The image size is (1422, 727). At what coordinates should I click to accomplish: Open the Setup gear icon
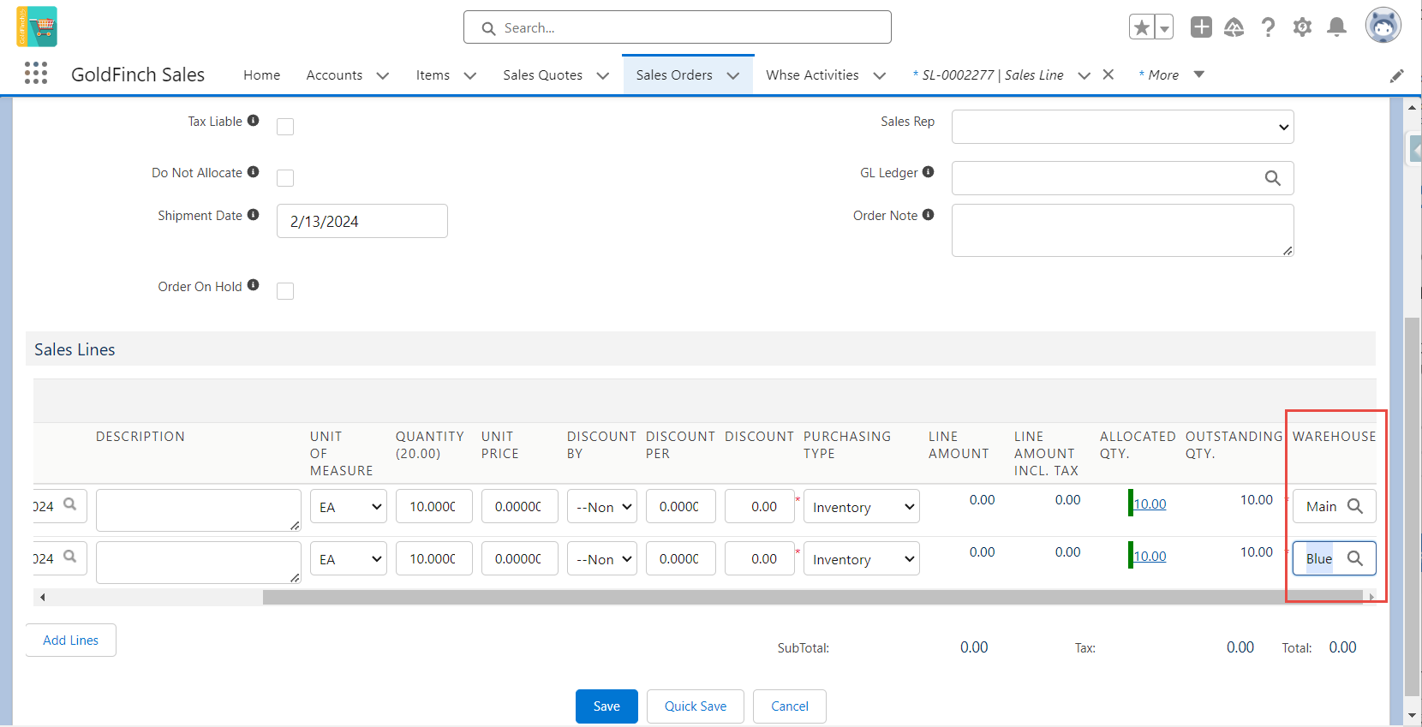(1302, 27)
